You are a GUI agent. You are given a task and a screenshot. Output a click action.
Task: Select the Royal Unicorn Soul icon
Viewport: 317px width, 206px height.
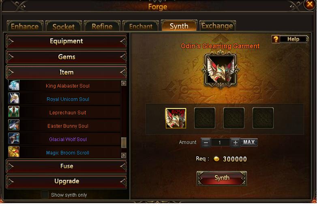[14, 98]
